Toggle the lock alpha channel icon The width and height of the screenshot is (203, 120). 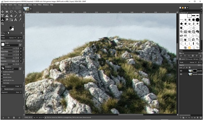pos(190,68)
